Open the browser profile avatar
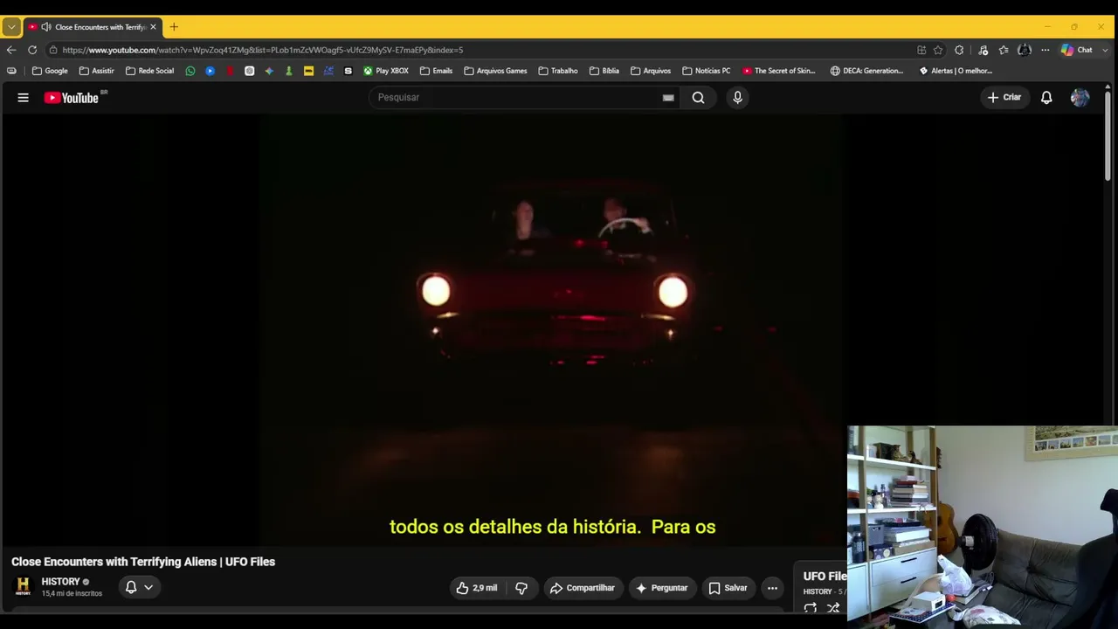Image resolution: width=1118 pixels, height=629 pixels. [1025, 50]
